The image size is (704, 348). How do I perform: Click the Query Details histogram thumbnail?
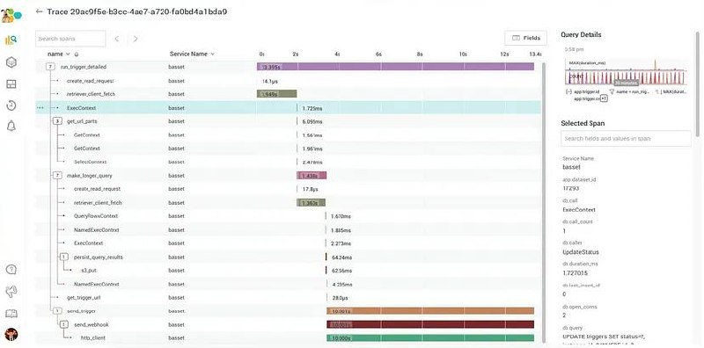[x=625, y=72]
